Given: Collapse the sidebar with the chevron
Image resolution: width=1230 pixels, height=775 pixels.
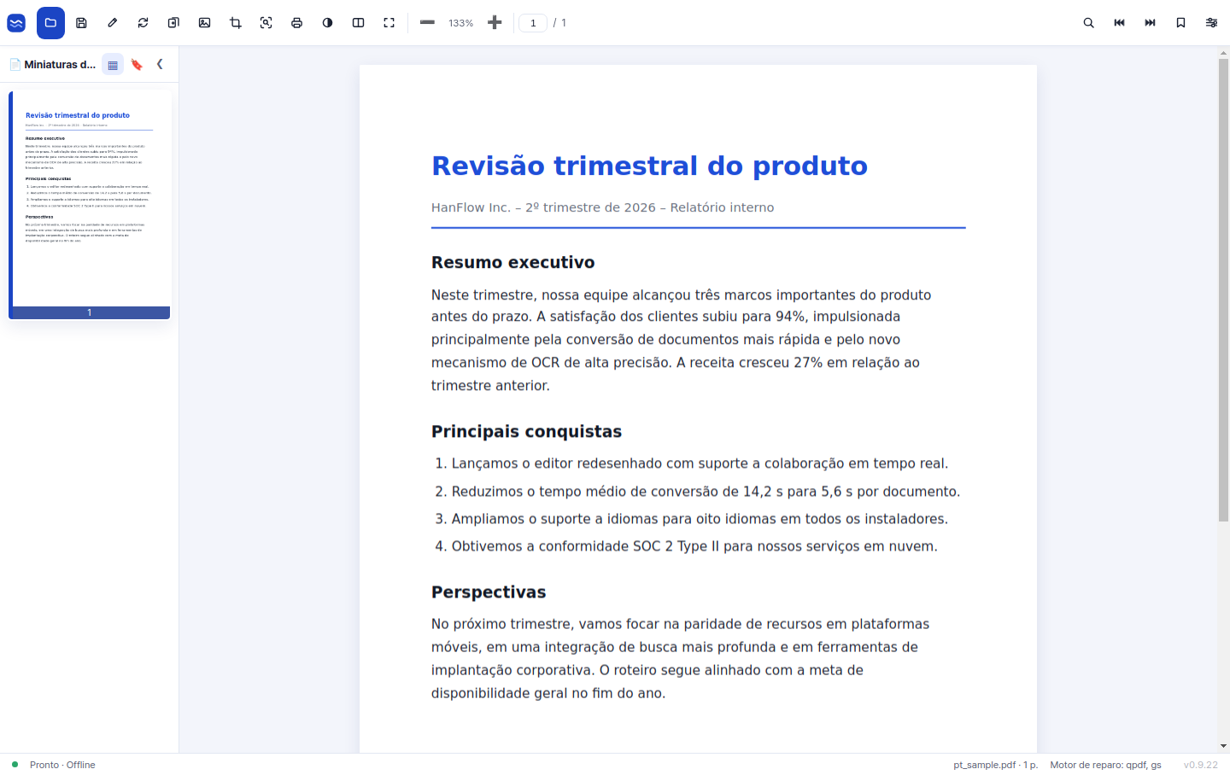Looking at the screenshot, I should [x=160, y=64].
